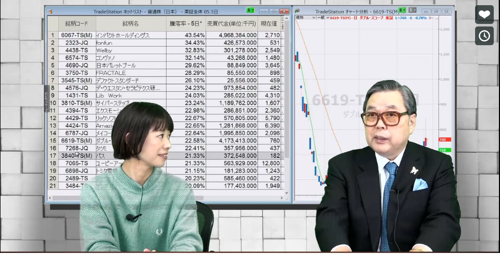Select code 7268-JQ

pos(76,148)
